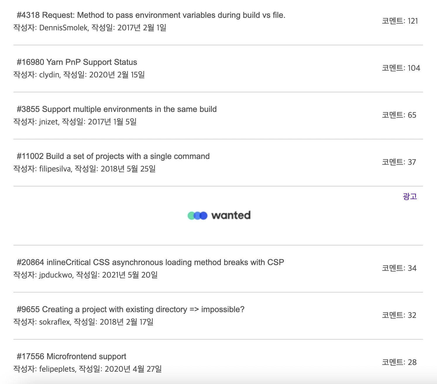Open issue #17556 Microfrontend support

71,357
